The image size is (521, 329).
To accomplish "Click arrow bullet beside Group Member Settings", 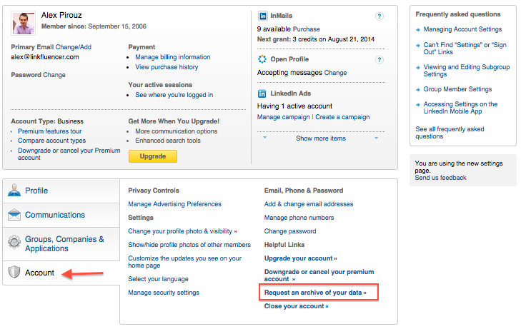I will [418, 89].
